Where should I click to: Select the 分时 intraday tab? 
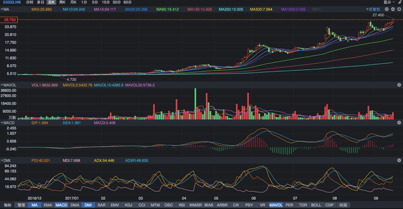pyautogui.click(x=29, y=2)
